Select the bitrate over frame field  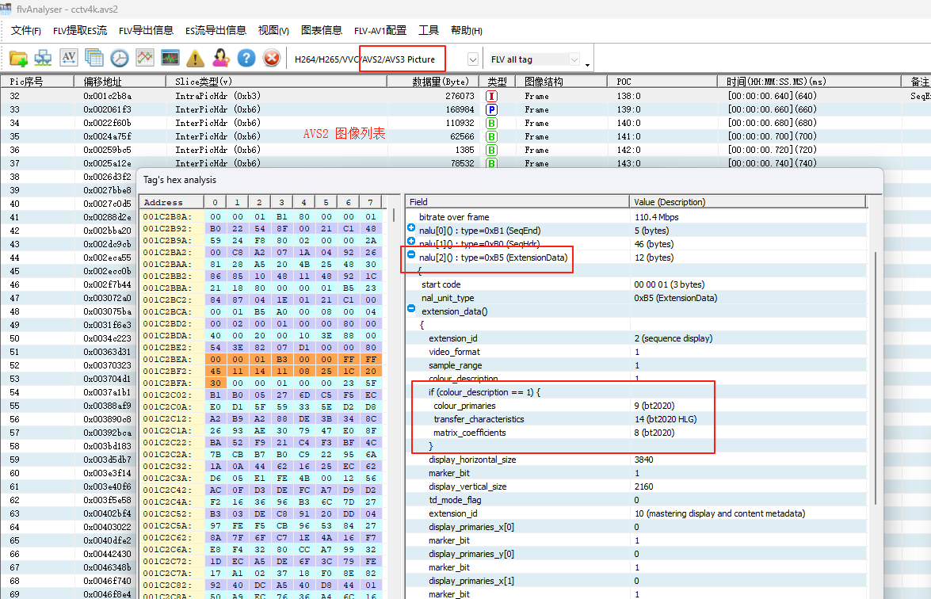pos(636,217)
